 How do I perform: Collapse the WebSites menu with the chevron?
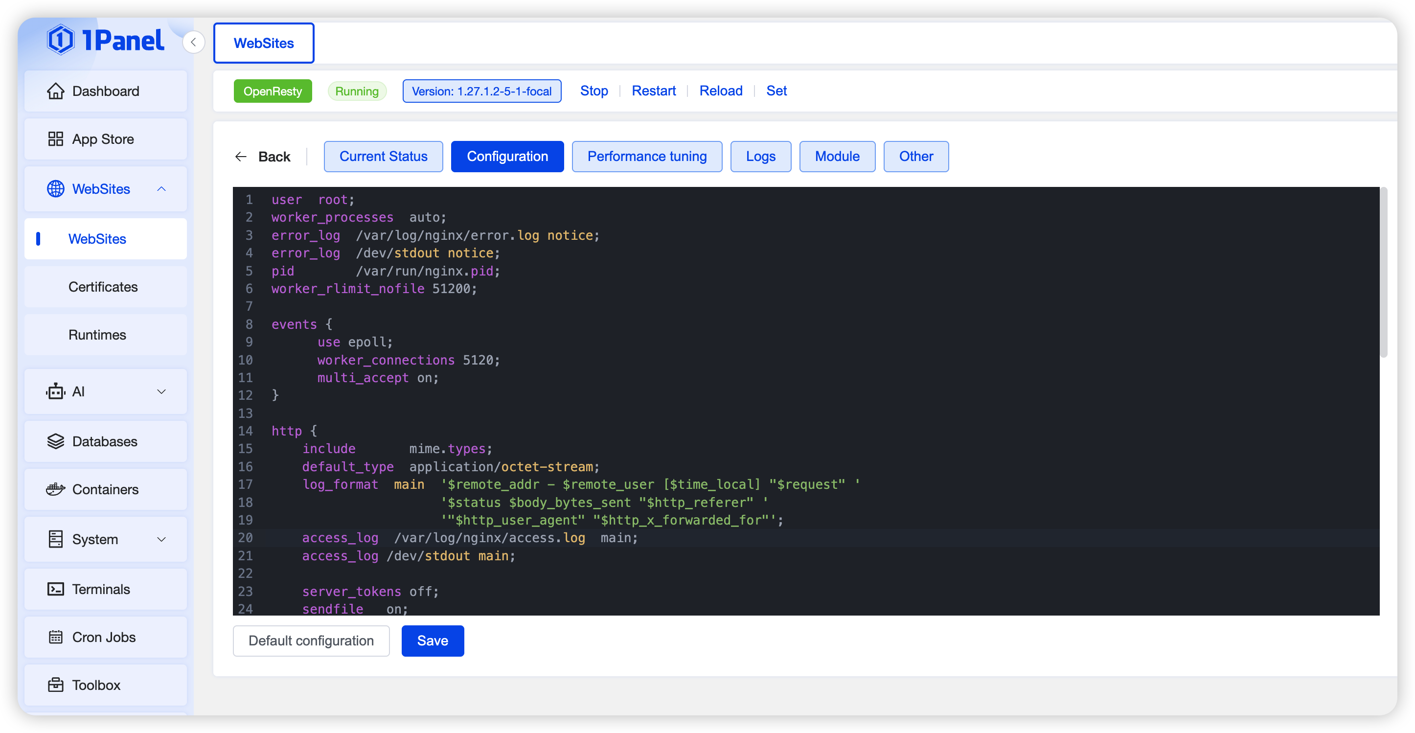point(161,189)
